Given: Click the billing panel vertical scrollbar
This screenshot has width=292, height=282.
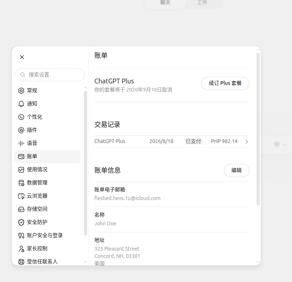Looking at the screenshot, I should pos(258,129).
